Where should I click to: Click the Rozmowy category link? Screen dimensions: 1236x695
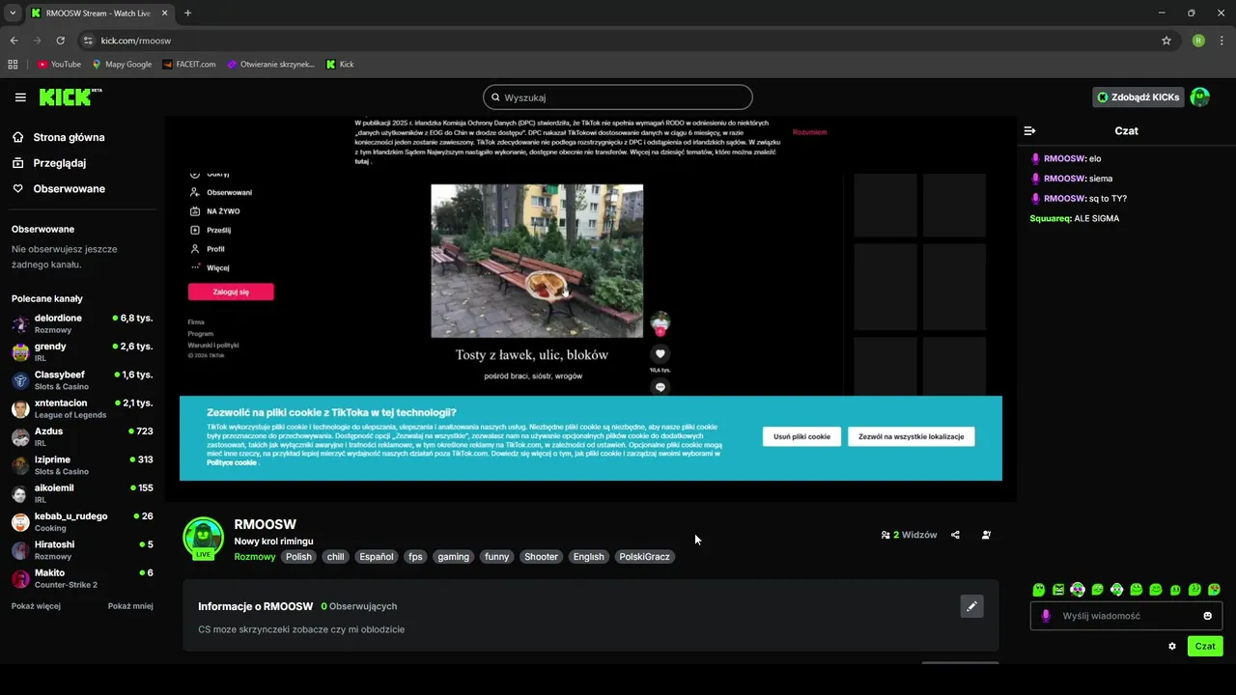(x=255, y=557)
